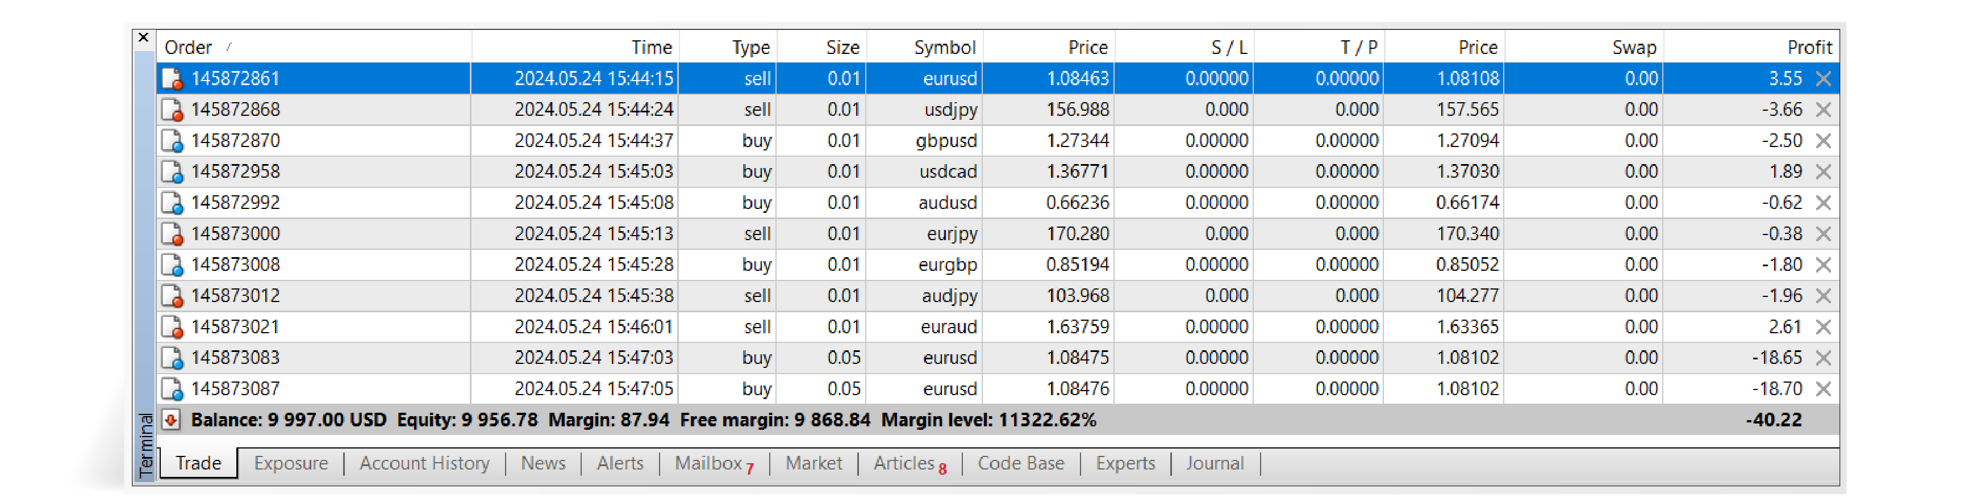Open the Articles tab
Image resolution: width=1969 pixels, height=503 pixels.
click(910, 463)
